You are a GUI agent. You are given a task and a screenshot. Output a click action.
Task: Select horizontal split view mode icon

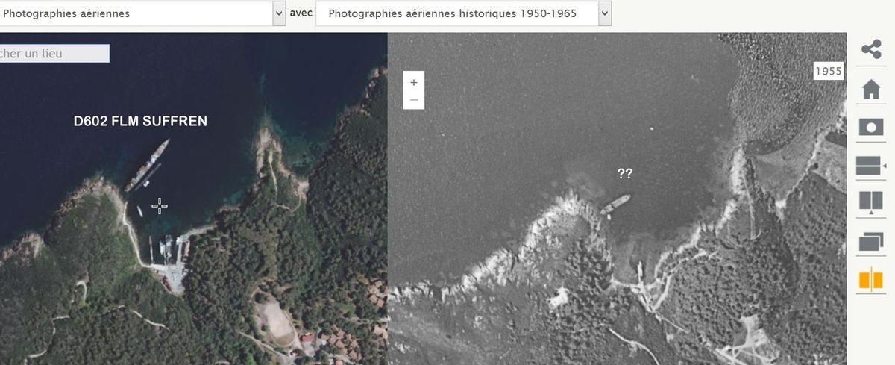870,166
